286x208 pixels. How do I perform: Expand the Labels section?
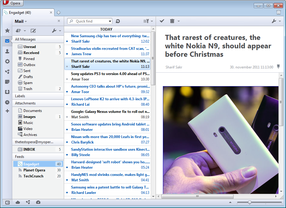[38, 96]
